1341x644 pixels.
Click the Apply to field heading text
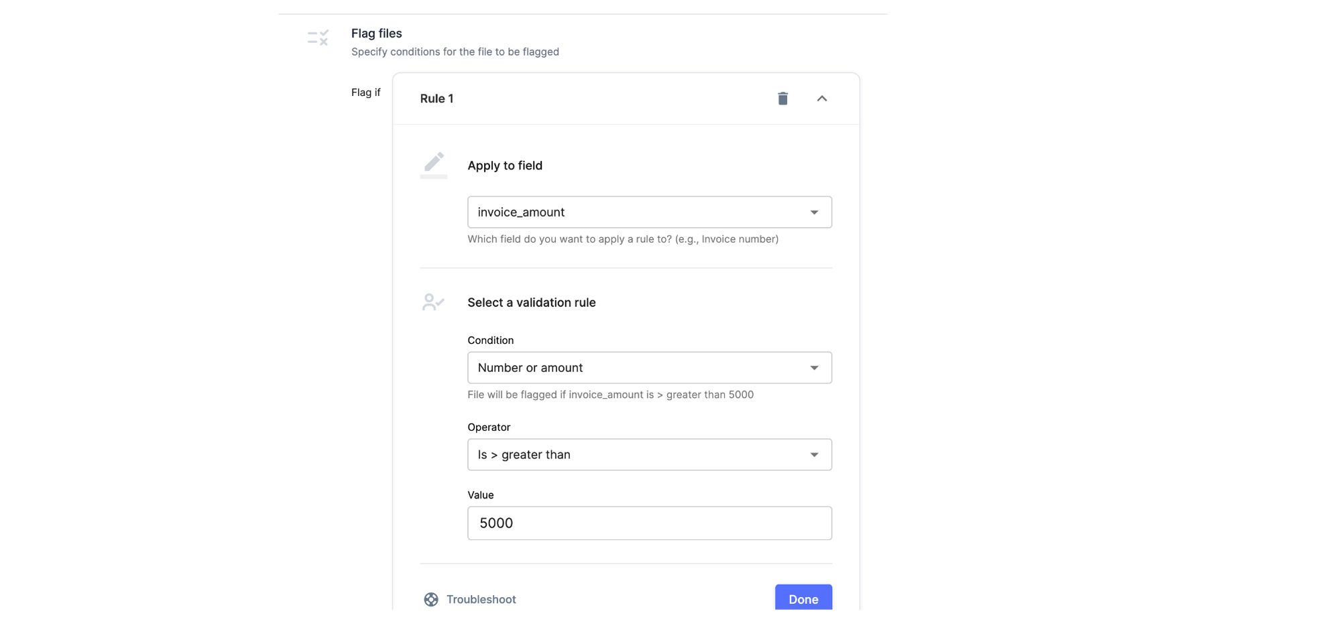505,166
